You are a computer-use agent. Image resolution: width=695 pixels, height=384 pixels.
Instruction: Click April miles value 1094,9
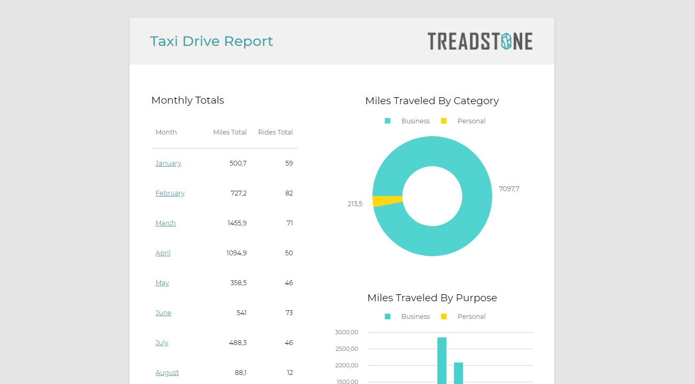pyautogui.click(x=236, y=253)
